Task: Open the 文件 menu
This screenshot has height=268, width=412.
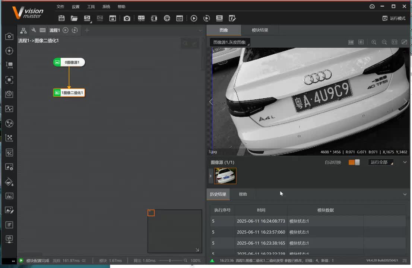Action: point(60,7)
